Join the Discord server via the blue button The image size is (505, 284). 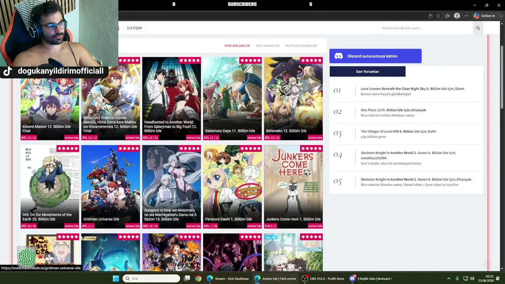coord(375,56)
